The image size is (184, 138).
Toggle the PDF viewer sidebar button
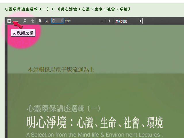[9, 21]
